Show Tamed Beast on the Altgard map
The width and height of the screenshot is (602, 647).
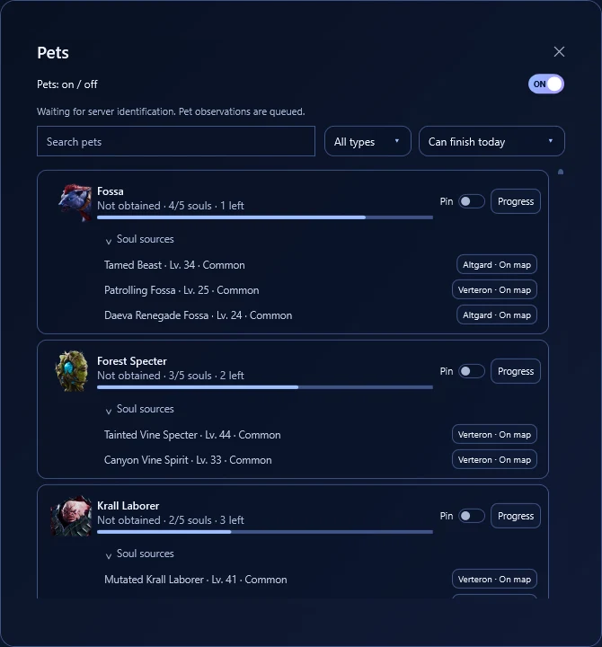tap(496, 264)
